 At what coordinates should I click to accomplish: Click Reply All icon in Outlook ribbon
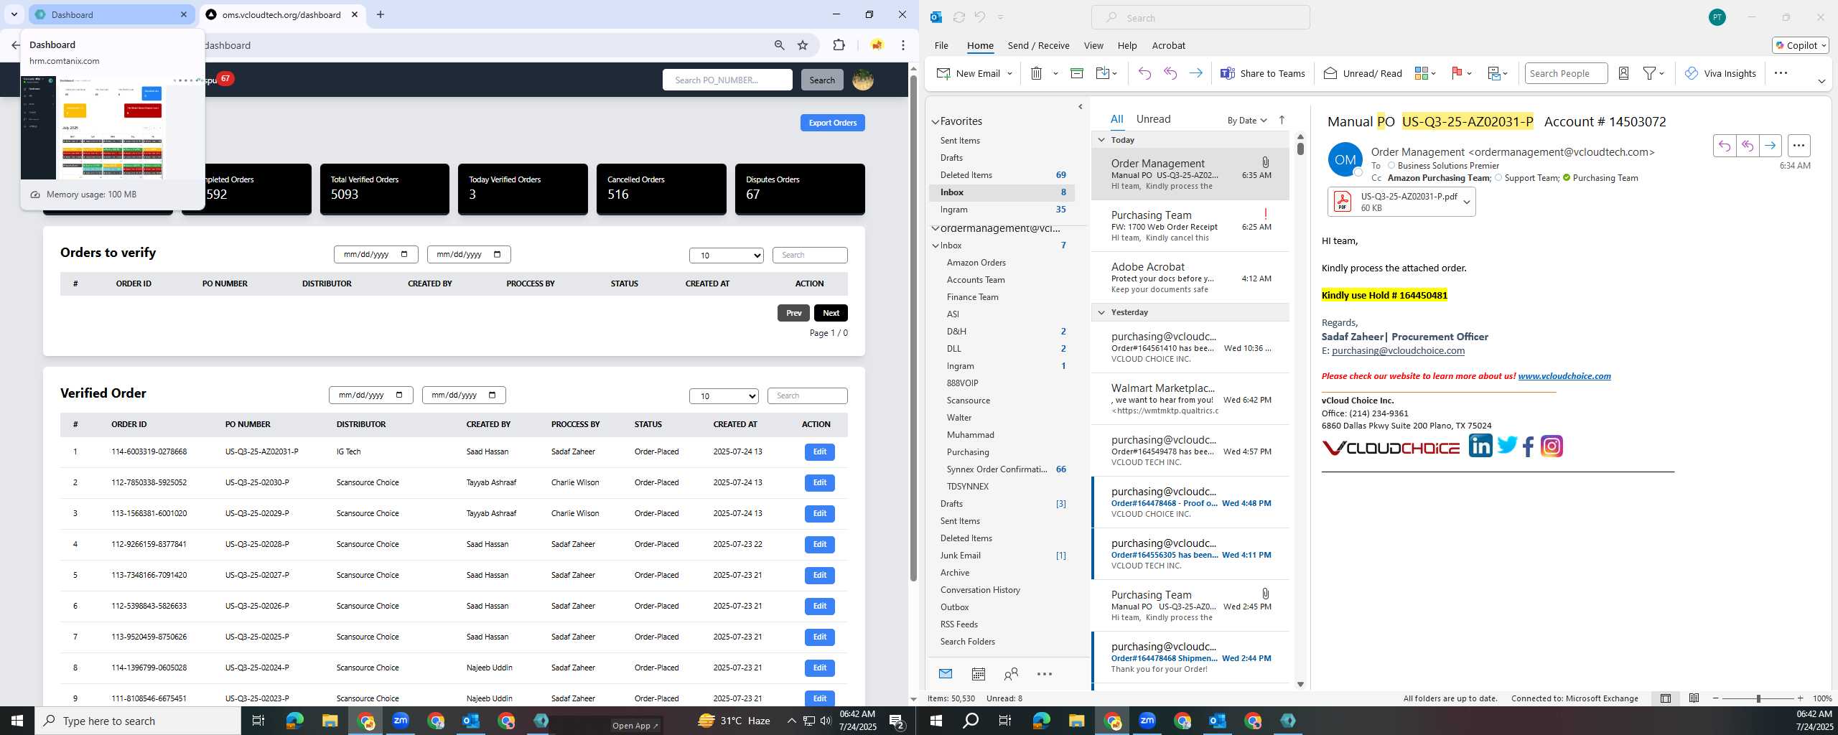pyautogui.click(x=1170, y=73)
